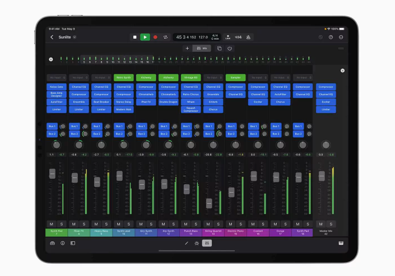Toggle the metronome icon
This screenshot has width=395, height=276.
click(x=248, y=38)
